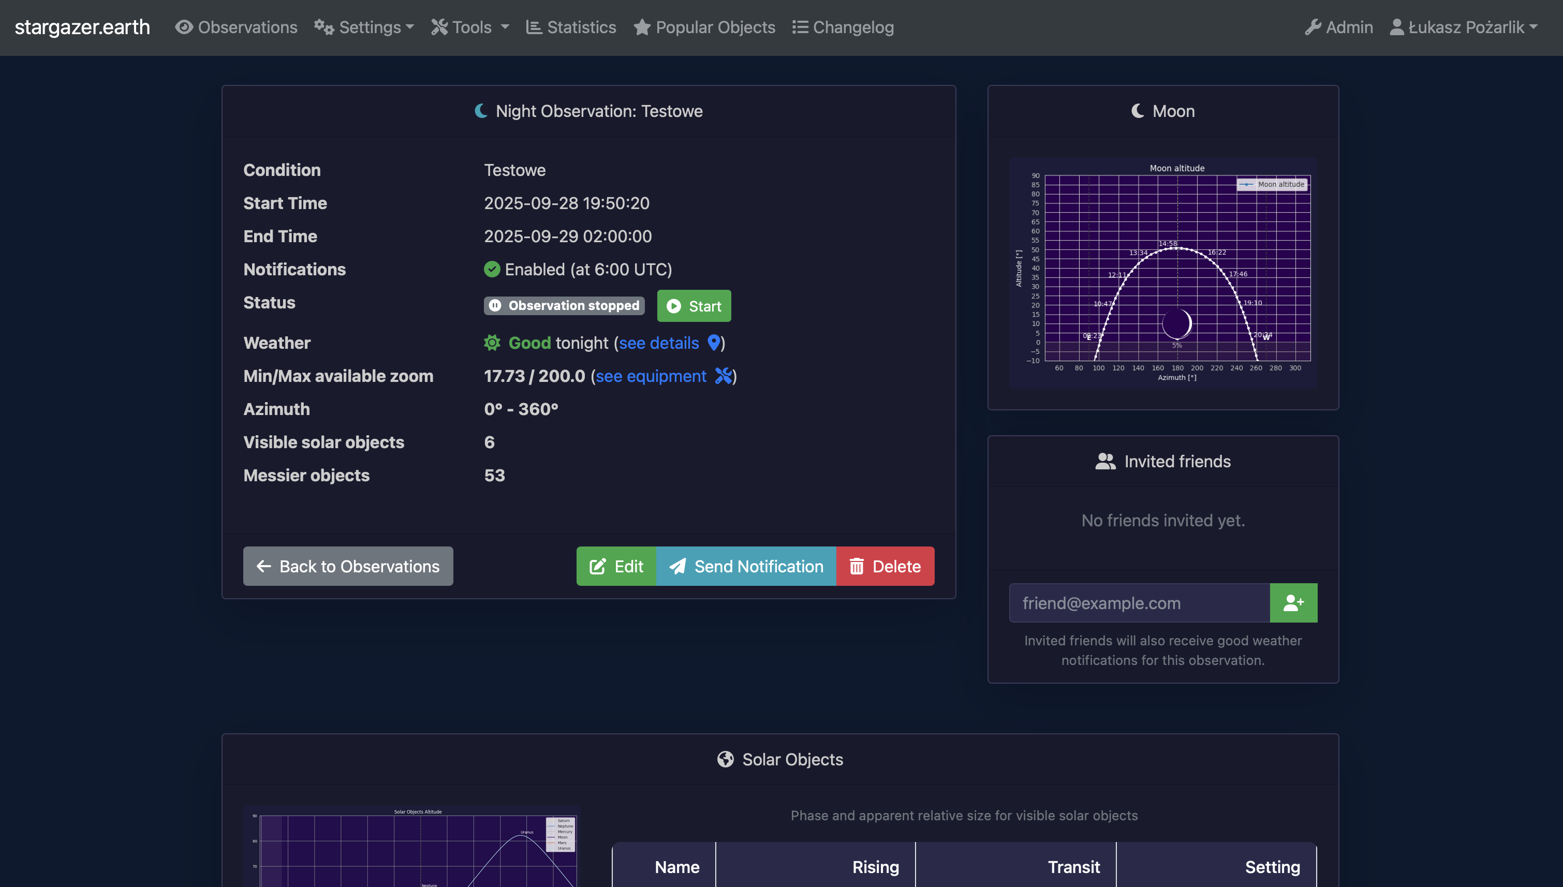
Task: Click the Send Notification button
Action: click(x=746, y=567)
